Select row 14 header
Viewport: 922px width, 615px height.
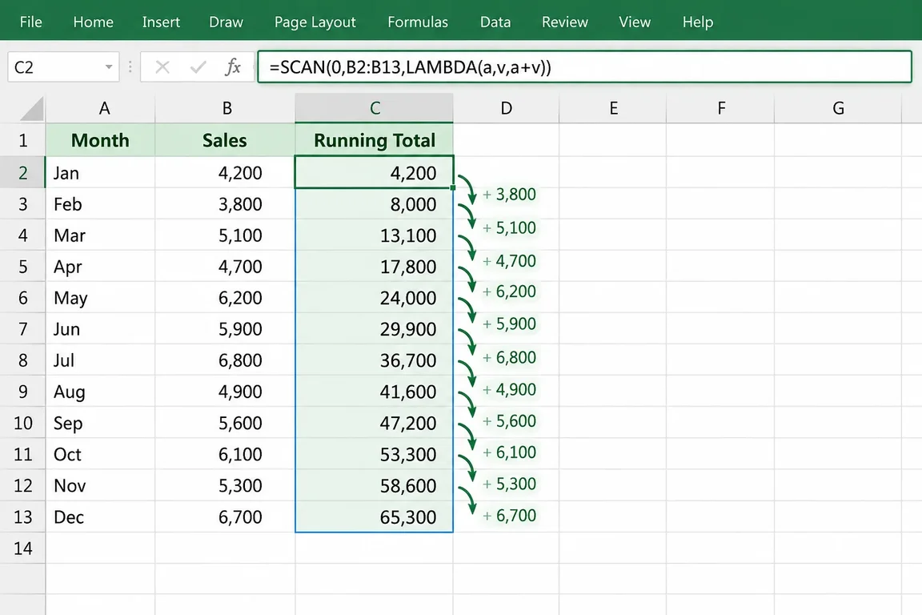coord(22,548)
